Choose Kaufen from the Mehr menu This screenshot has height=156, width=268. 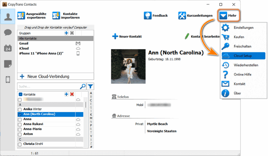click(243, 37)
